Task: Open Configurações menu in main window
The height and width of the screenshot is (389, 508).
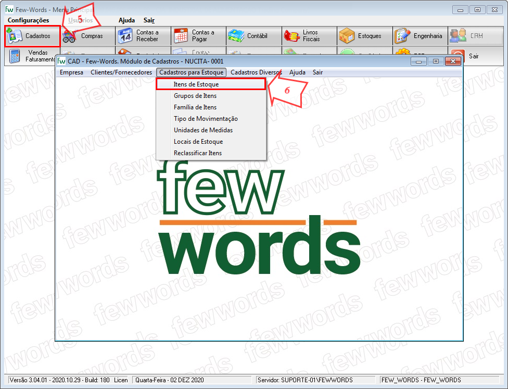Action: pos(29,20)
